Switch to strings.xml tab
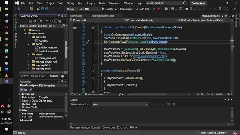This screenshot has height=135, width=240. point(76,16)
